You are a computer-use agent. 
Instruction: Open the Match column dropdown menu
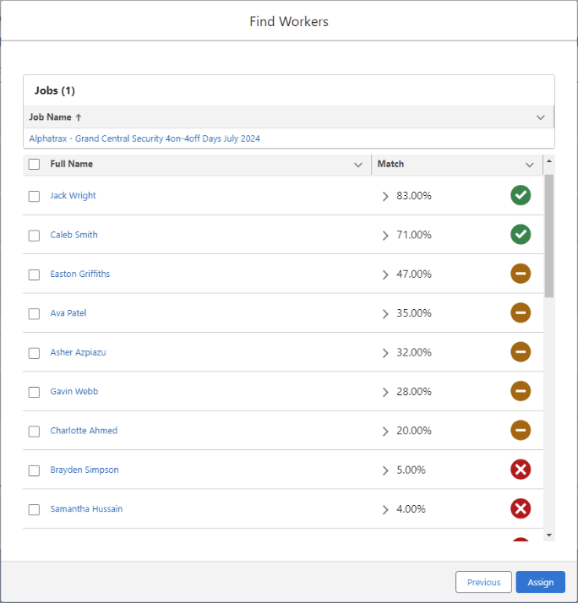click(530, 165)
